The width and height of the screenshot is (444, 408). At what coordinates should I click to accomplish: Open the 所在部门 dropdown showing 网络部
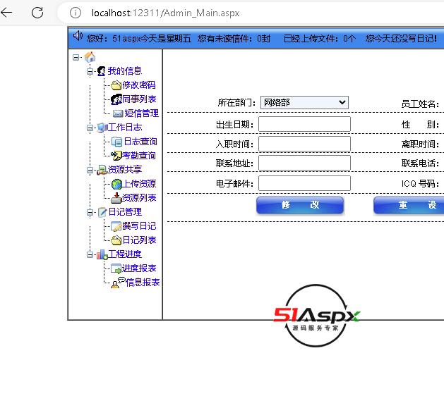coord(304,102)
